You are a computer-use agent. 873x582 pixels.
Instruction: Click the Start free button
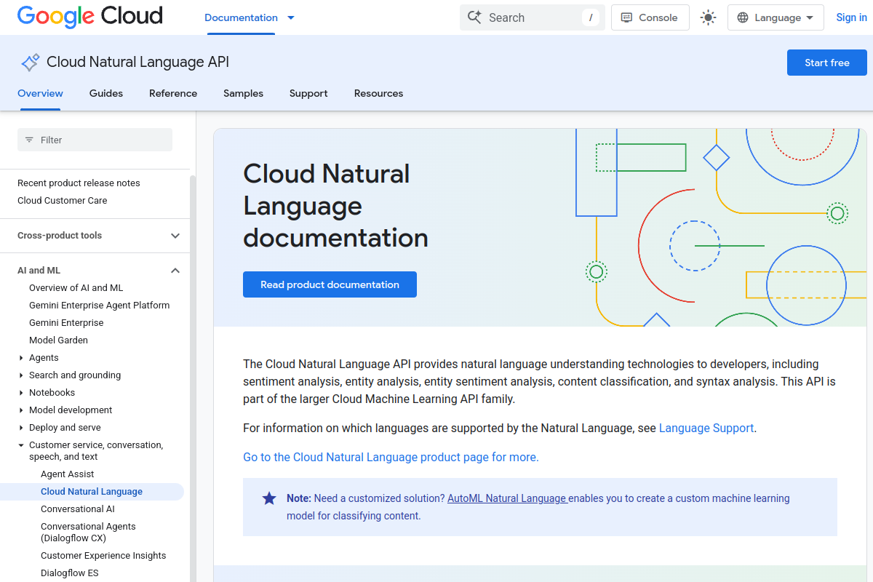(827, 63)
